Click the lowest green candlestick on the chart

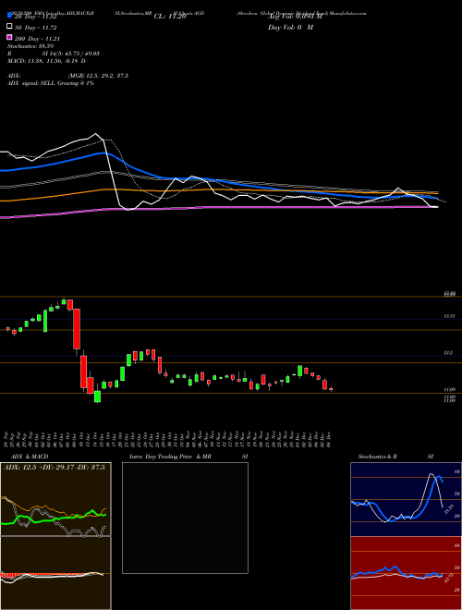point(97,396)
